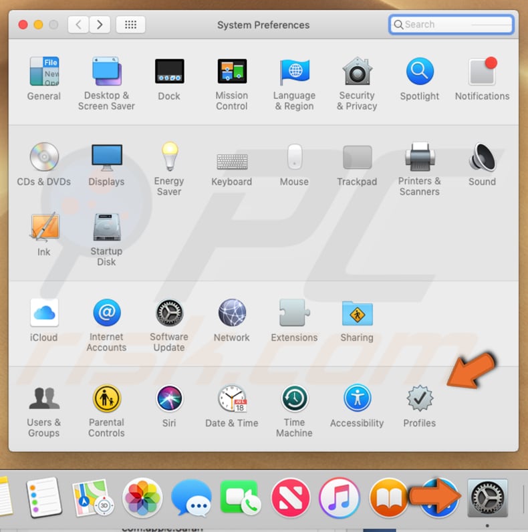Focus the Search field in System Preferences
This screenshot has height=532, width=528.
pyautogui.click(x=451, y=25)
